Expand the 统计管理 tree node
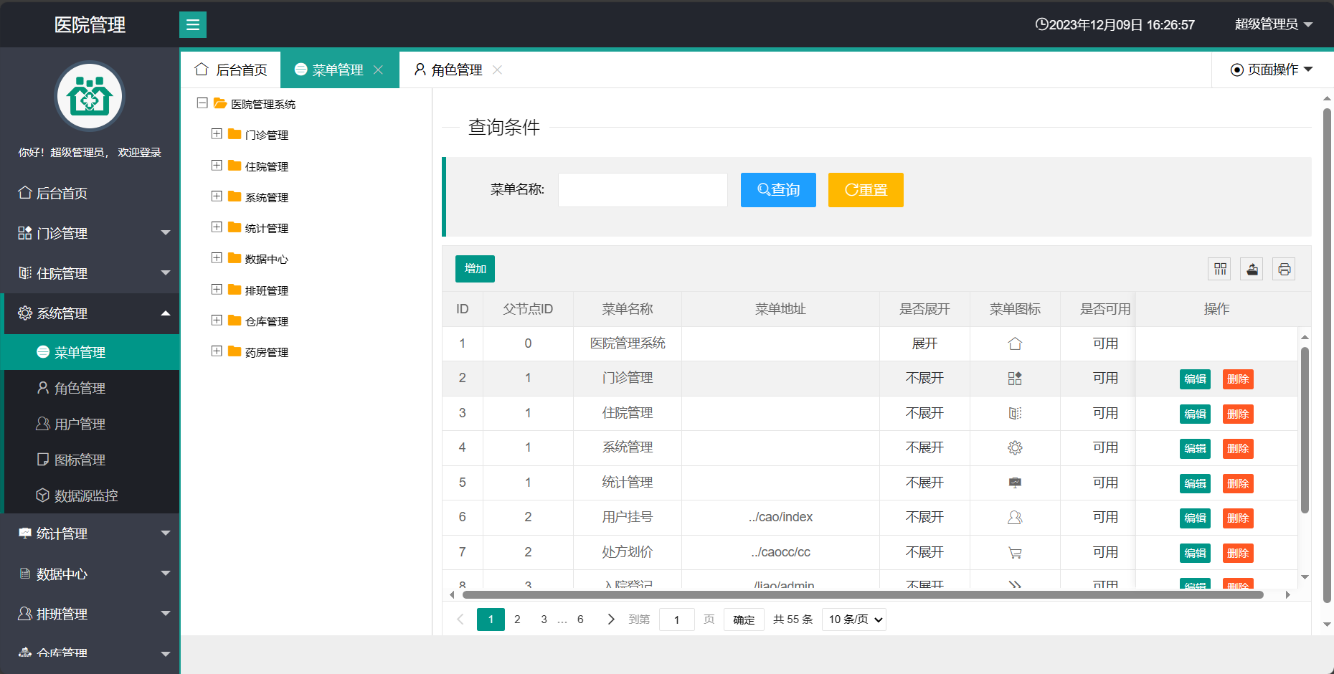The width and height of the screenshot is (1334, 674). tap(217, 227)
